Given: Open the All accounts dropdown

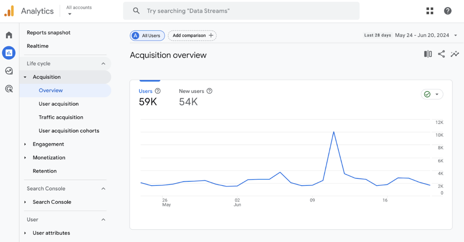Looking at the screenshot, I should (x=79, y=11).
